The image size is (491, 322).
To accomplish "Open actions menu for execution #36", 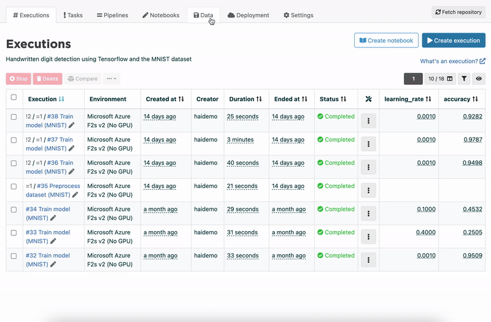I will pyautogui.click(x=369, y=167).
